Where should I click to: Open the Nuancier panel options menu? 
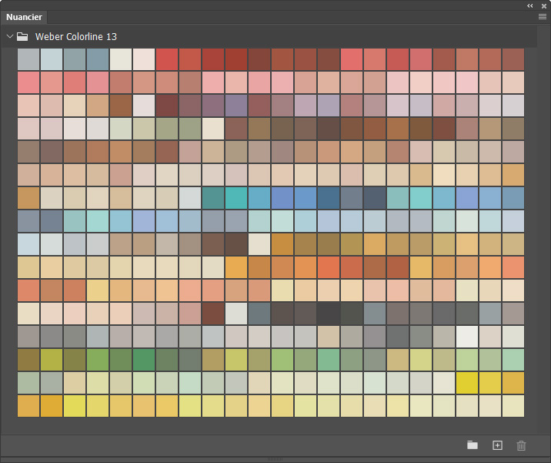click(x=543, y=16)
